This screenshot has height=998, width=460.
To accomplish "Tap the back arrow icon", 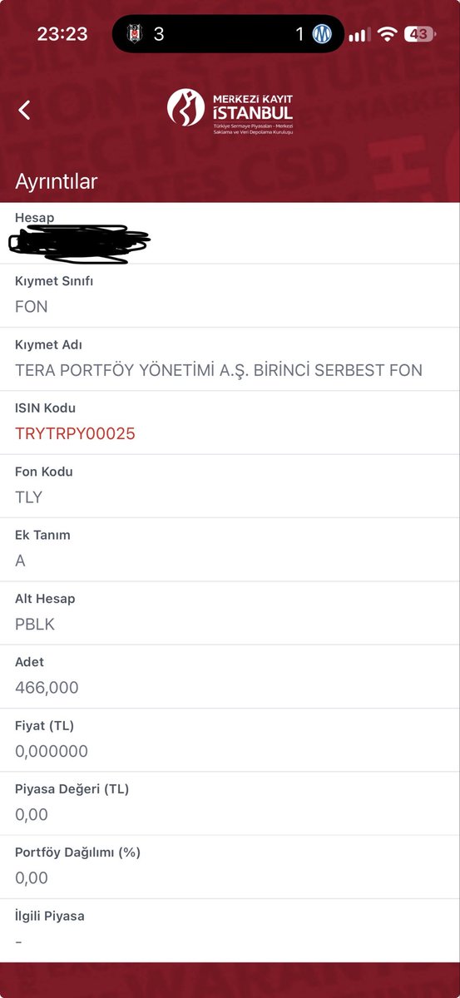I will click(24, 110).
